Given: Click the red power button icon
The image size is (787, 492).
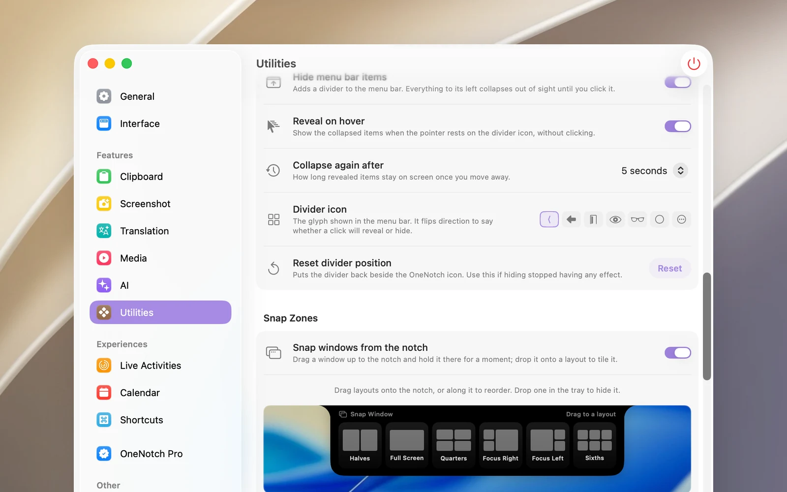Looking at the screenshot, I should click(x=694, y=63).
